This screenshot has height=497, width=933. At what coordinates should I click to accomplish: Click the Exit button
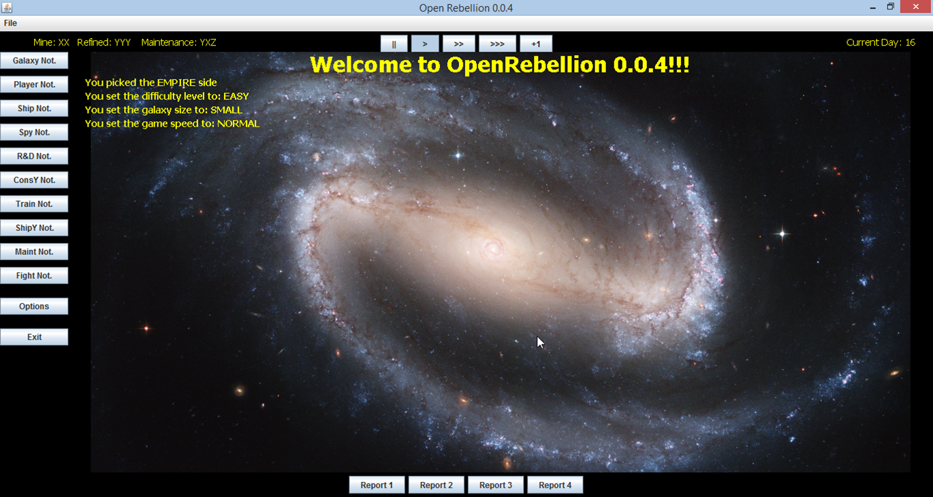pos(34,337)
